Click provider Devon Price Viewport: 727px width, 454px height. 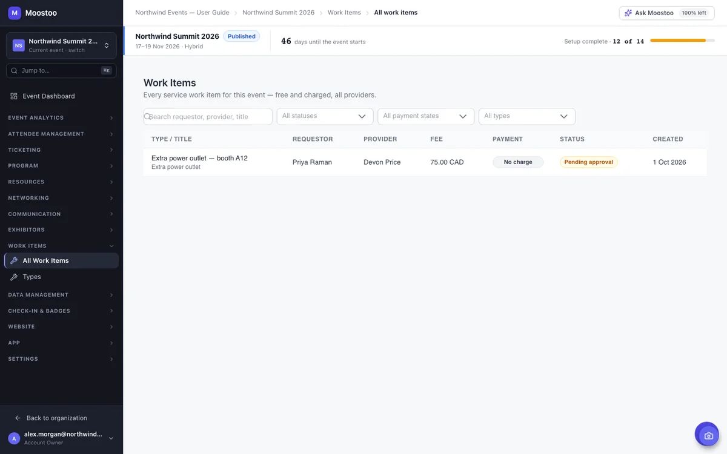tap(382, 162)
